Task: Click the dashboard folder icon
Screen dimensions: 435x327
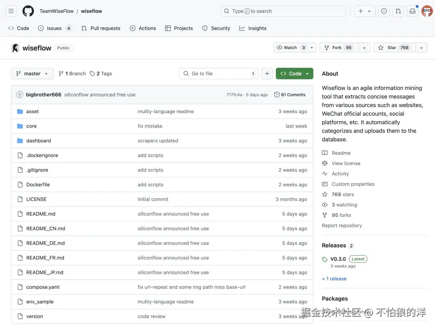Action: (20, 141)
